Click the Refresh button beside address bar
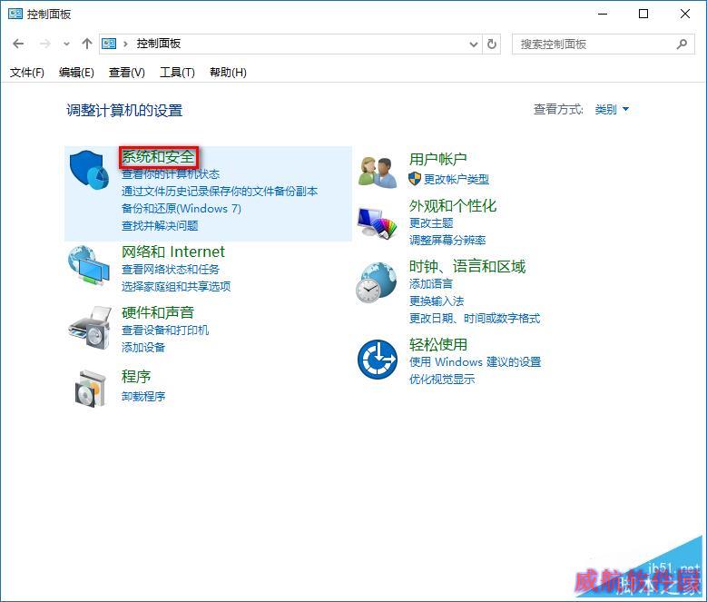Viewport: 707px width, 602px height. (492, 44)
